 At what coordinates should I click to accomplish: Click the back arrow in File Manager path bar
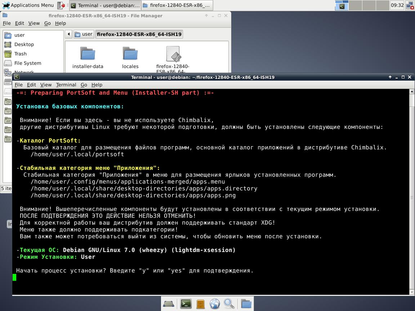click(x=68, y=34)
